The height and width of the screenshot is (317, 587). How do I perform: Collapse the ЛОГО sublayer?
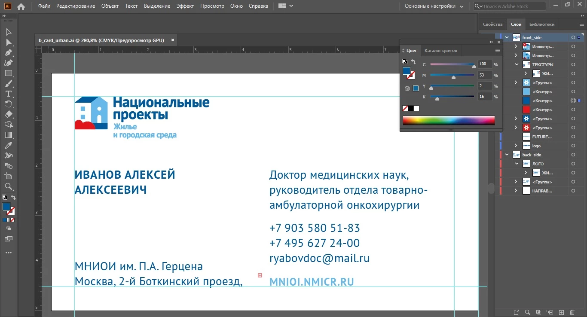pyautogui.click(x=516, y=164)
